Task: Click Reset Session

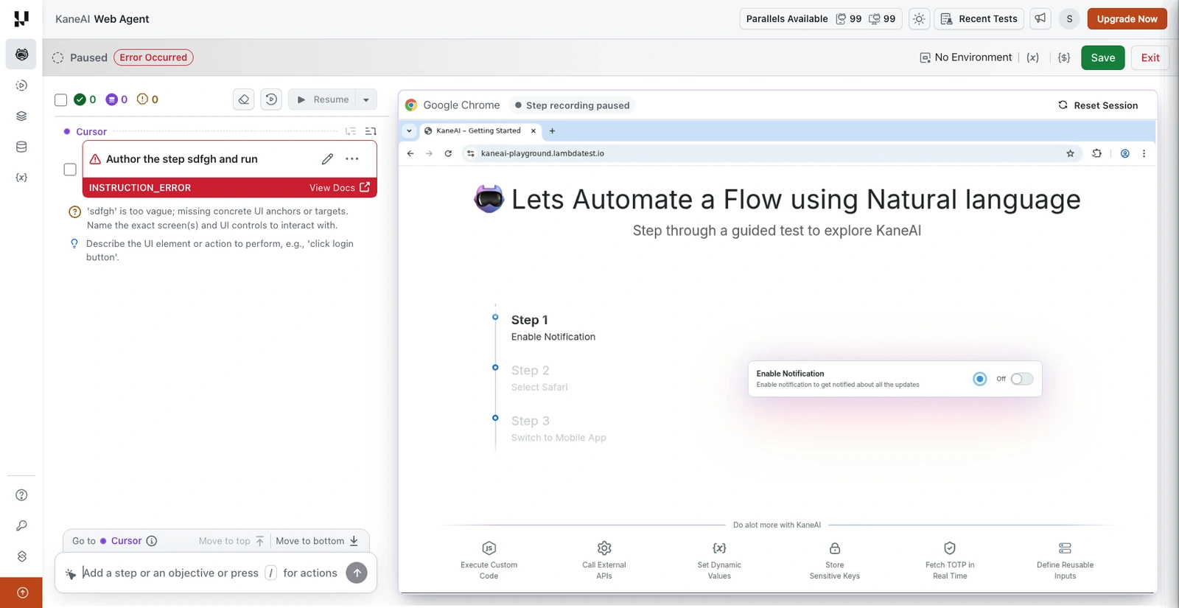Action: (1098, 105)
